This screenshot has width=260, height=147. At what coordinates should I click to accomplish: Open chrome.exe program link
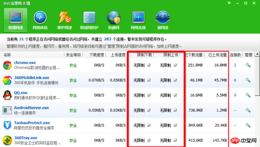click(25, 62)
